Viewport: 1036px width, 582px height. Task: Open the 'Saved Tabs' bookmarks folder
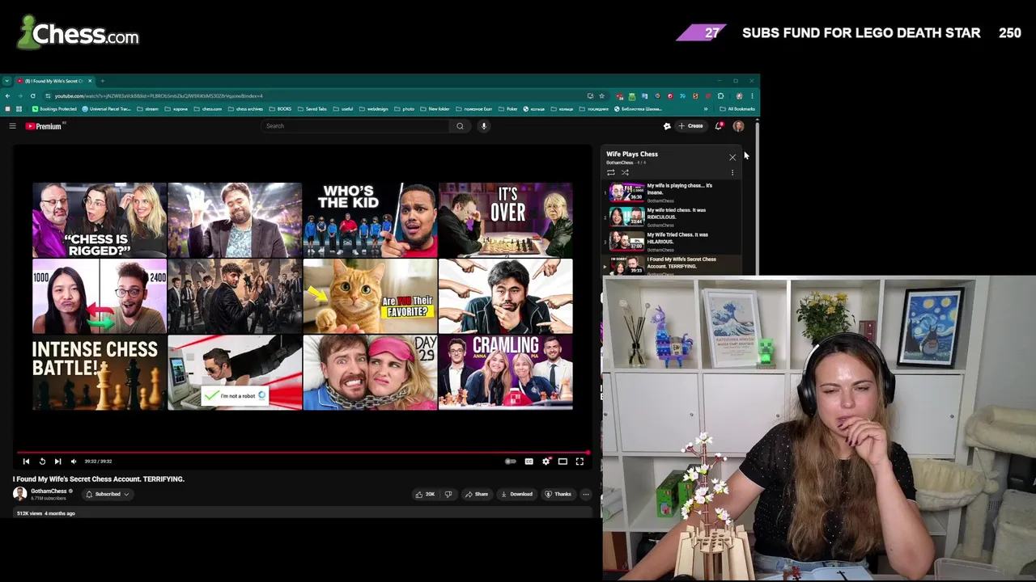pyautogui.click(x=312, y=109)
